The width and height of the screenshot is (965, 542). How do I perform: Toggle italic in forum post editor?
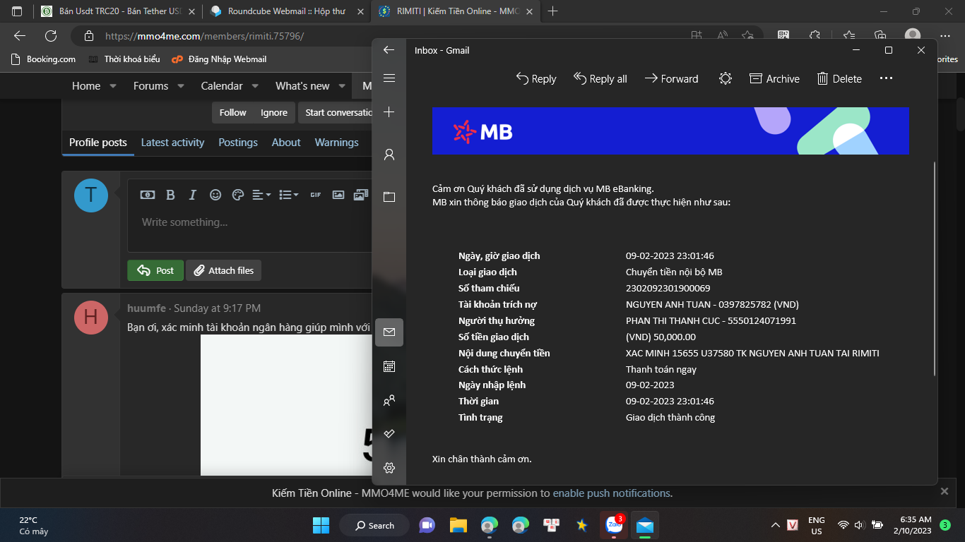click(192, 195)
